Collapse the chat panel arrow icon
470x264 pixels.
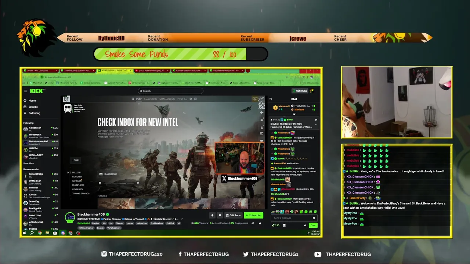click(x=271, y=99)
